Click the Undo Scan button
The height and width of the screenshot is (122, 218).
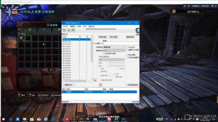click(130, 37)
